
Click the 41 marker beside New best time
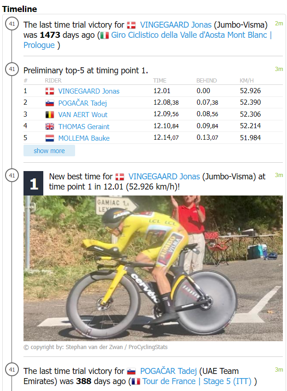12,176
